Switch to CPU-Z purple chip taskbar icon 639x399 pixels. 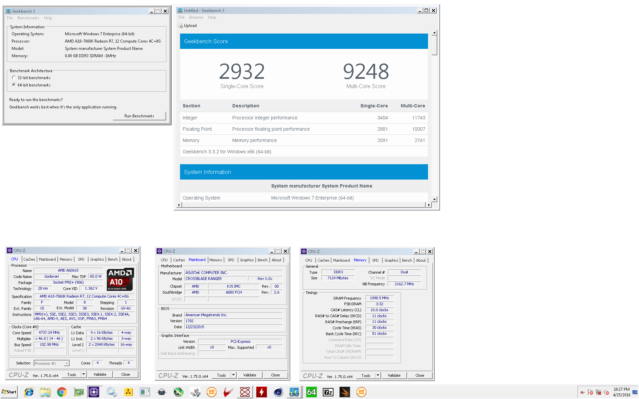pos(94,392)
